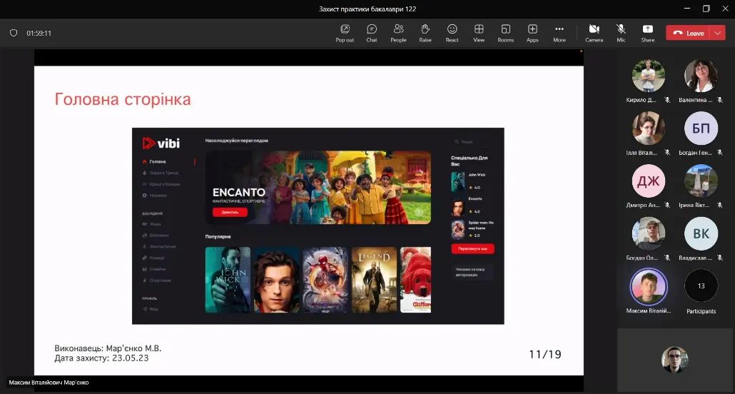Maximize the Teams meeting window
735x394 pixels.
[x=706, y=9]
